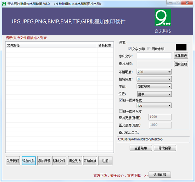Uncheck the 统一图片格式 option
This screenshot has height=182, width=195.
coord(121,100)
